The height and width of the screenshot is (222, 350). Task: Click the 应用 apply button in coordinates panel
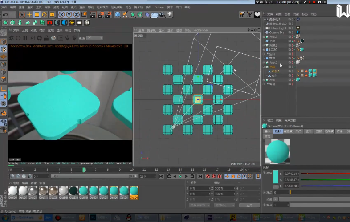click(249, 206)
